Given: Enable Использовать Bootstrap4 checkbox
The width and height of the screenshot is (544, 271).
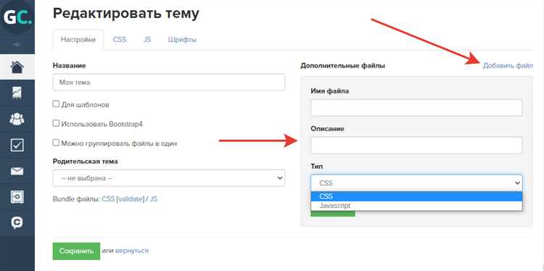Looking at the screenshot, I should [56, 123].
